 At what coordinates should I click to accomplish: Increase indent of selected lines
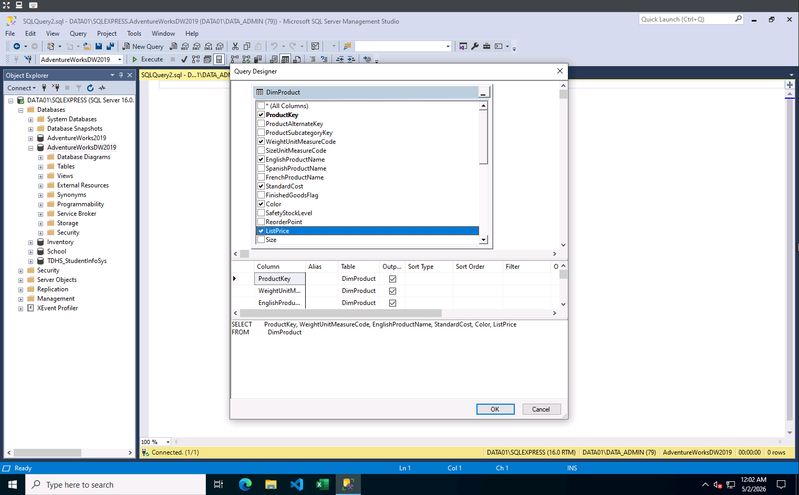point(351,59)
